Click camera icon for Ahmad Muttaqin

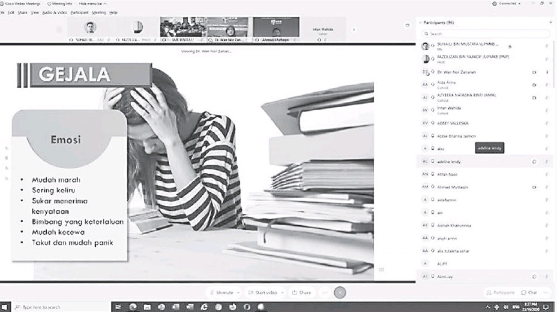pyautogui.click(x=534, y=187)
